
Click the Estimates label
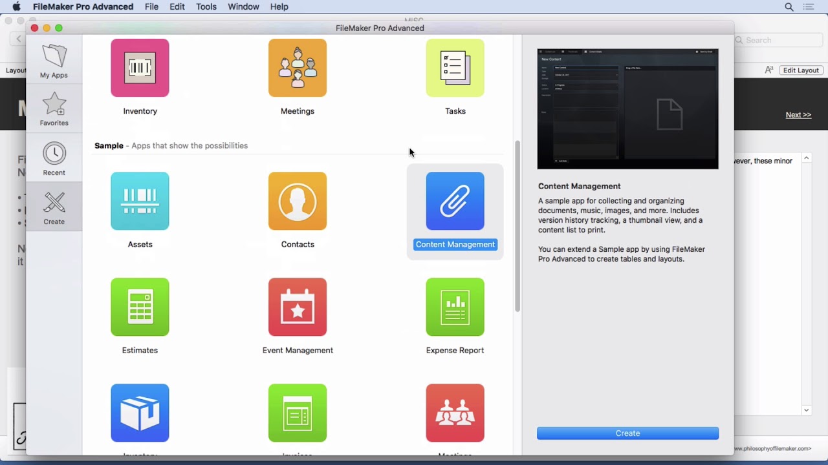pos(140,350)
